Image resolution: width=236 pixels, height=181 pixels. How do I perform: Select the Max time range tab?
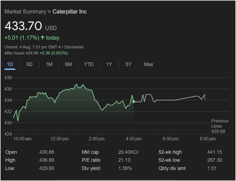(148, 64)
